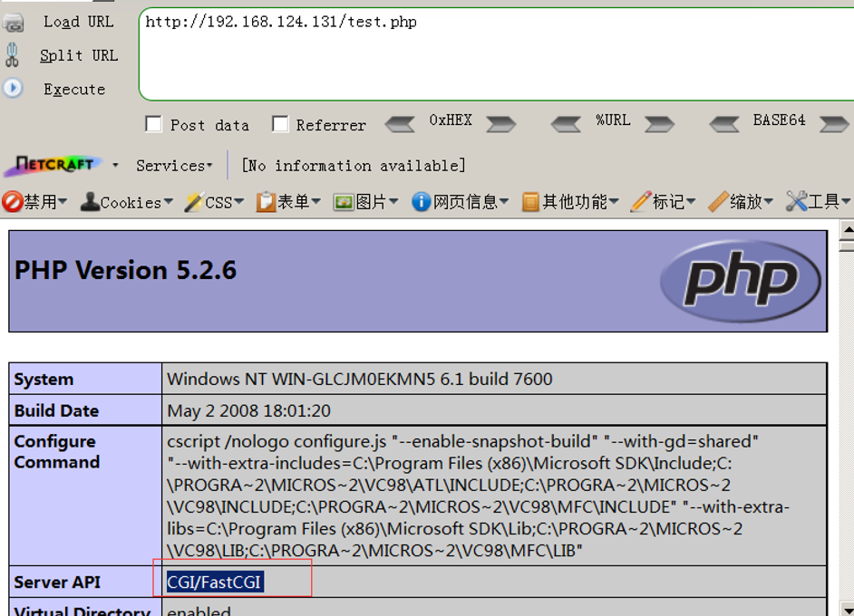Run the request with Execute
The height and width of the screenshot is (616, 854).
pyautogui.click(x=74, y=90)
